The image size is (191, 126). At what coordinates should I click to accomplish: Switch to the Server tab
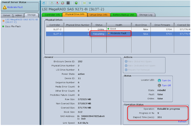click(7, 15)
